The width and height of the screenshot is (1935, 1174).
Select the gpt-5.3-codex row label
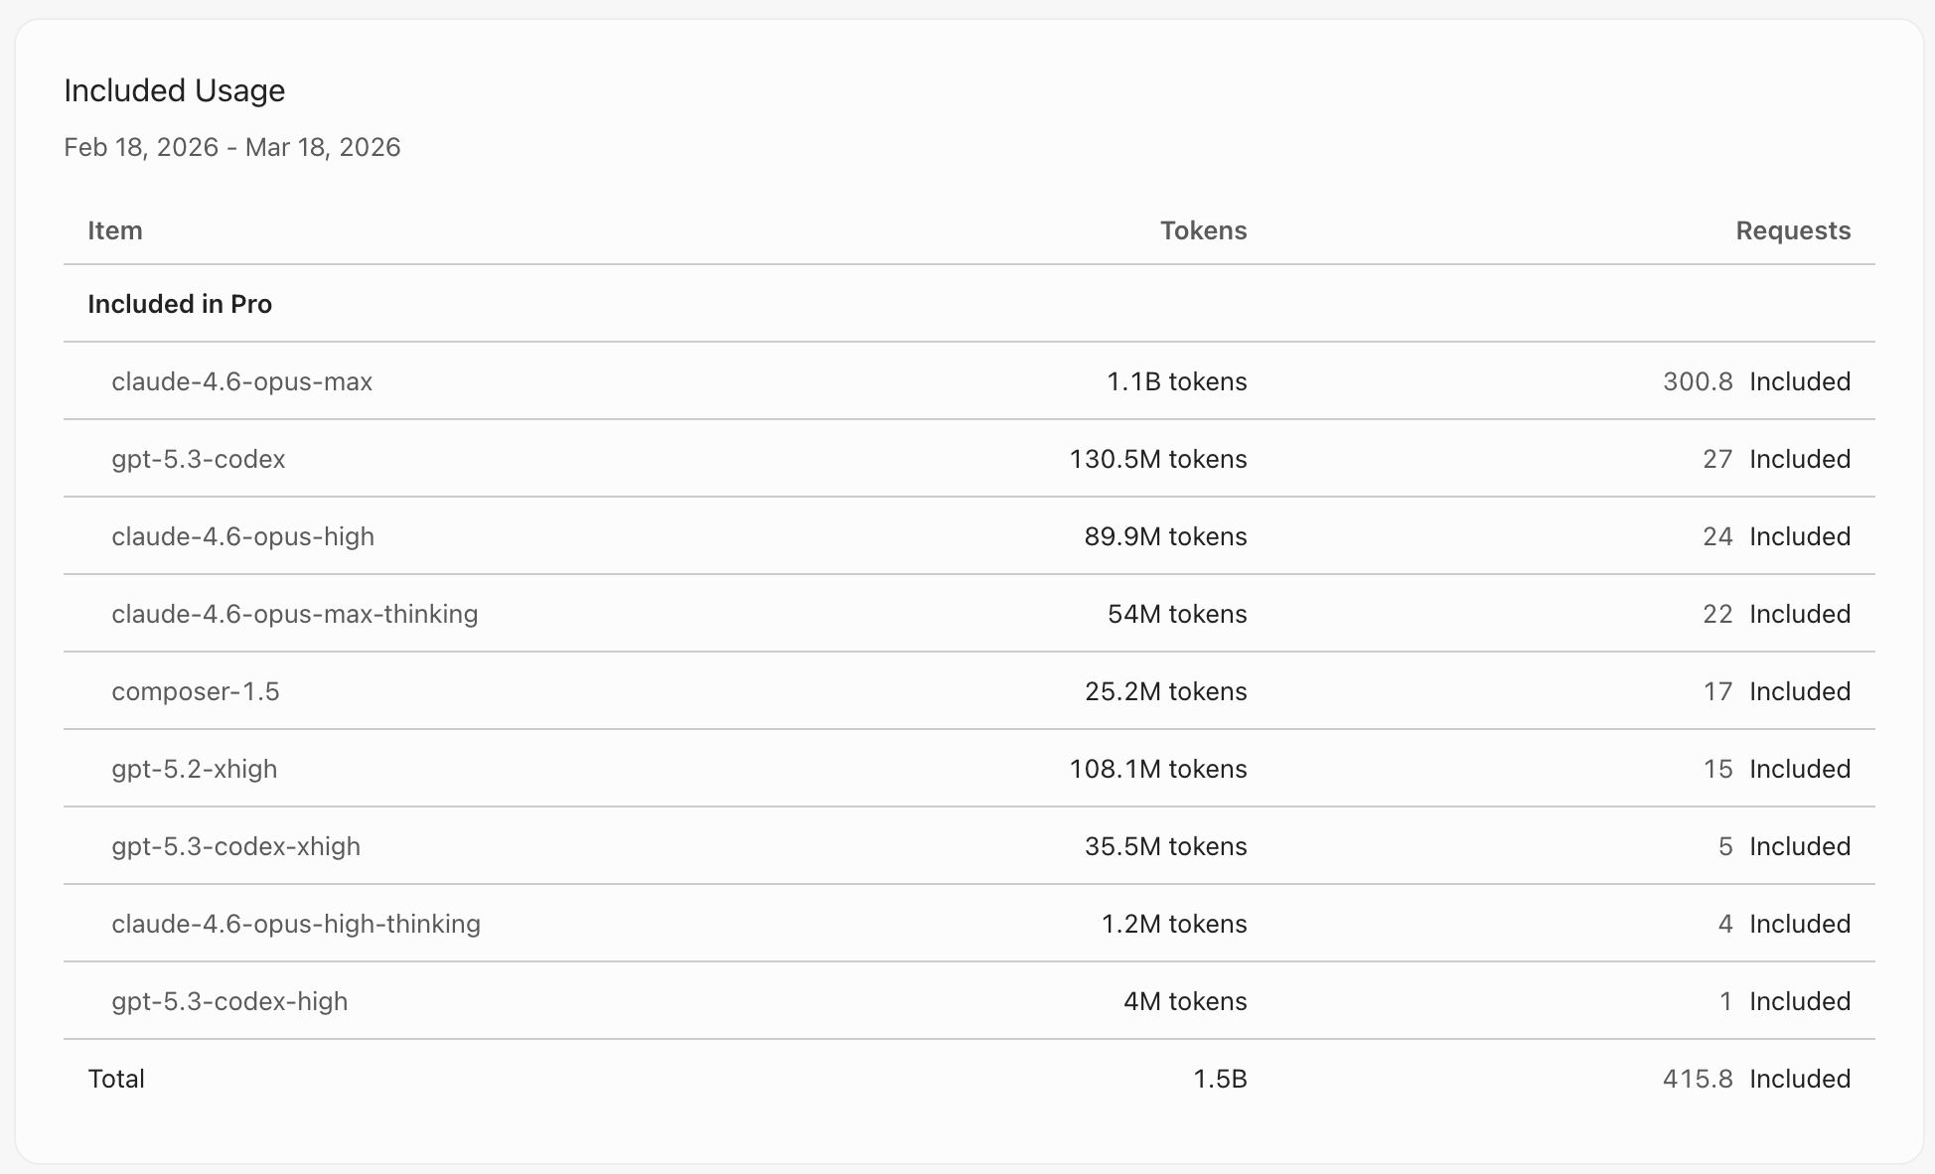[198, 459]
